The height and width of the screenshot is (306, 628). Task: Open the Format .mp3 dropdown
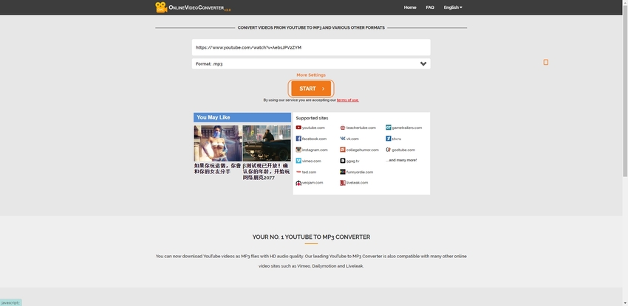point(311,63)
